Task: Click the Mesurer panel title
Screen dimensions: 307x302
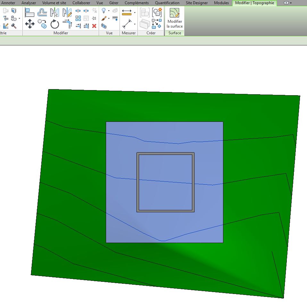Action: (129, 33)
